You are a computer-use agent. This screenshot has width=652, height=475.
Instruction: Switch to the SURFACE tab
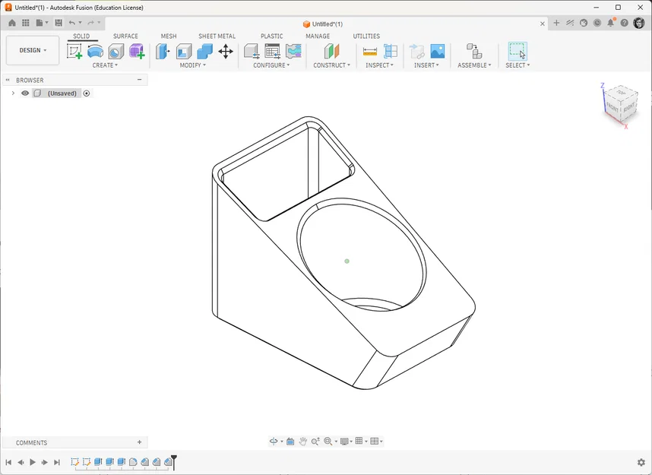[x=125, y=36]
